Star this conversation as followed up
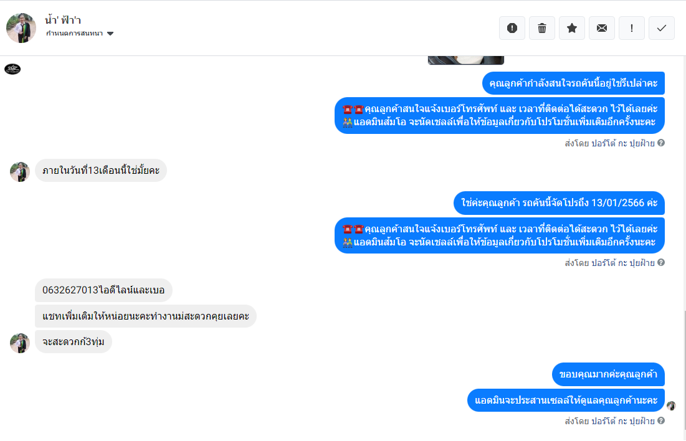Image resolution: width=686 pixels, height=441 pixels. [x=572, y=28]
